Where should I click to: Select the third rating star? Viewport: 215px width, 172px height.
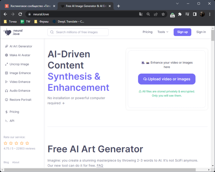click(16, 143)
